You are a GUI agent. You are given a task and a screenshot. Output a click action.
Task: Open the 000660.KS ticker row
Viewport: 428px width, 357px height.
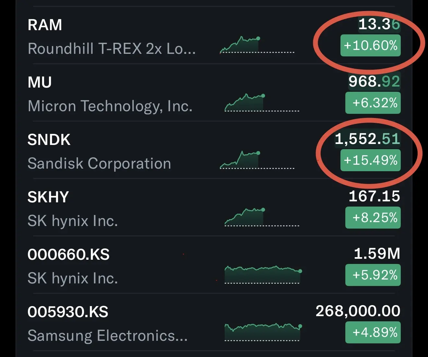point(214,265)
